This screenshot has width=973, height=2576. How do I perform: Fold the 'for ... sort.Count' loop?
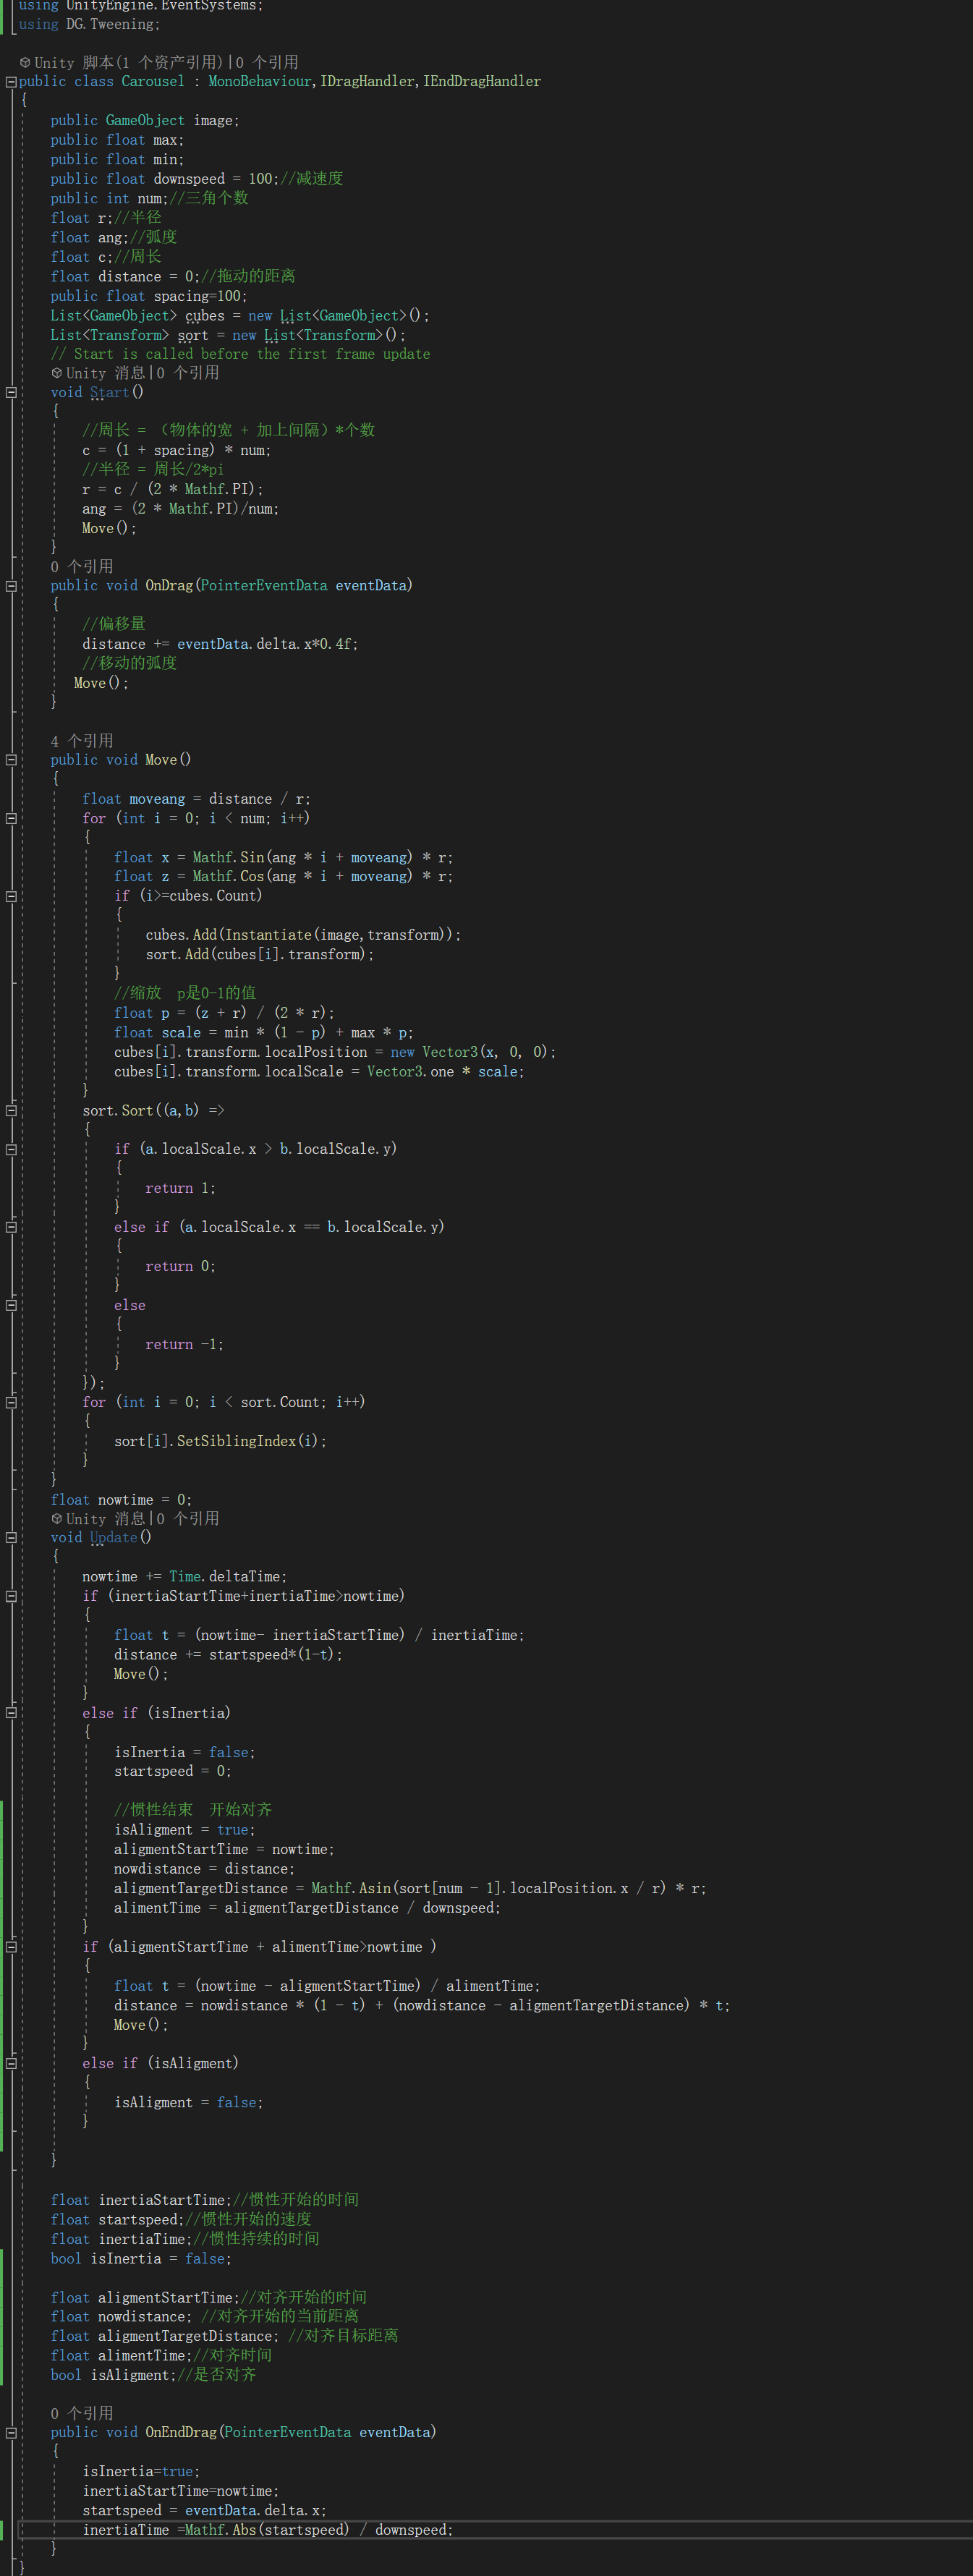tap(11, 1402)
